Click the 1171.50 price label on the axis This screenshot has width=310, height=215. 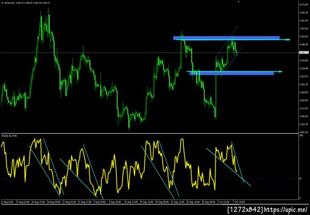coord(303,4)
